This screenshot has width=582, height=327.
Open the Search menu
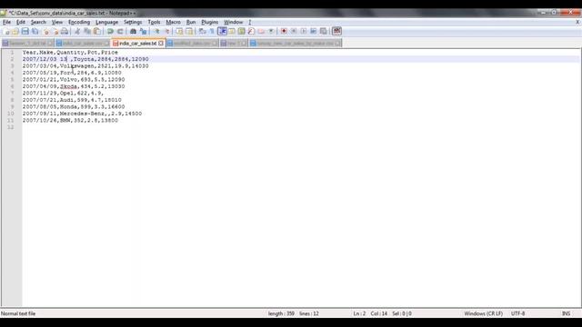click(x=38, y=22)
